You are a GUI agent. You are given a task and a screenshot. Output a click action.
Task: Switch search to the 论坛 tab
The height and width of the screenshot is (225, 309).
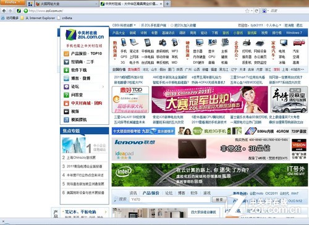tap(169, 193)
